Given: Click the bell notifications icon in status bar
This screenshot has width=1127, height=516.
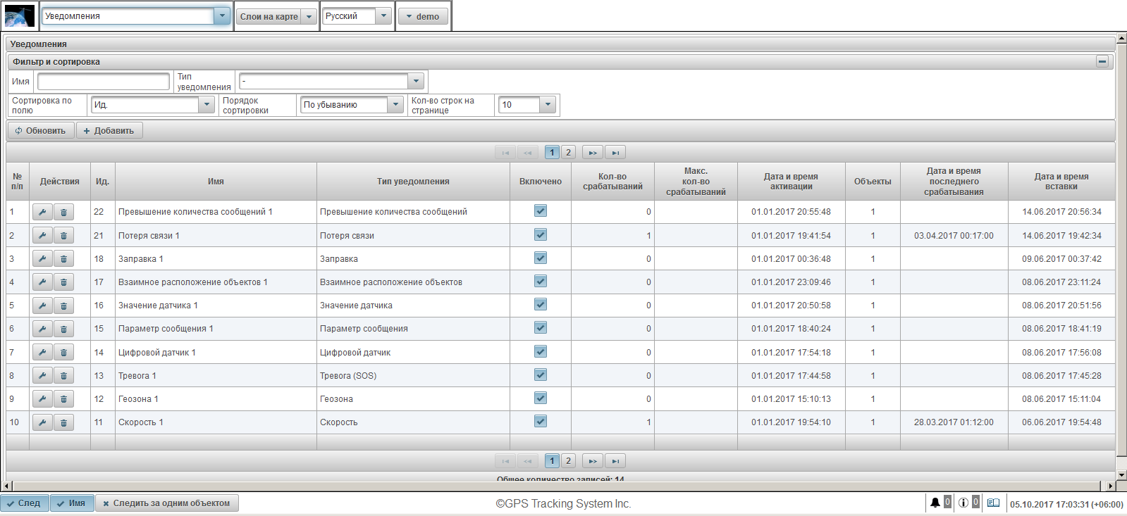Looking at the screenshot, I should [935, 503].
